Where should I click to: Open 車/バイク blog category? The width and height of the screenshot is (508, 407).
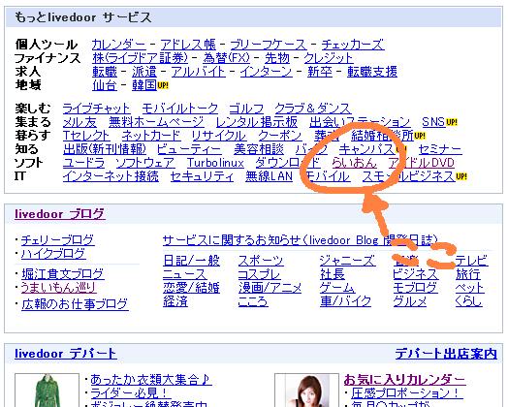click(345, 301)
